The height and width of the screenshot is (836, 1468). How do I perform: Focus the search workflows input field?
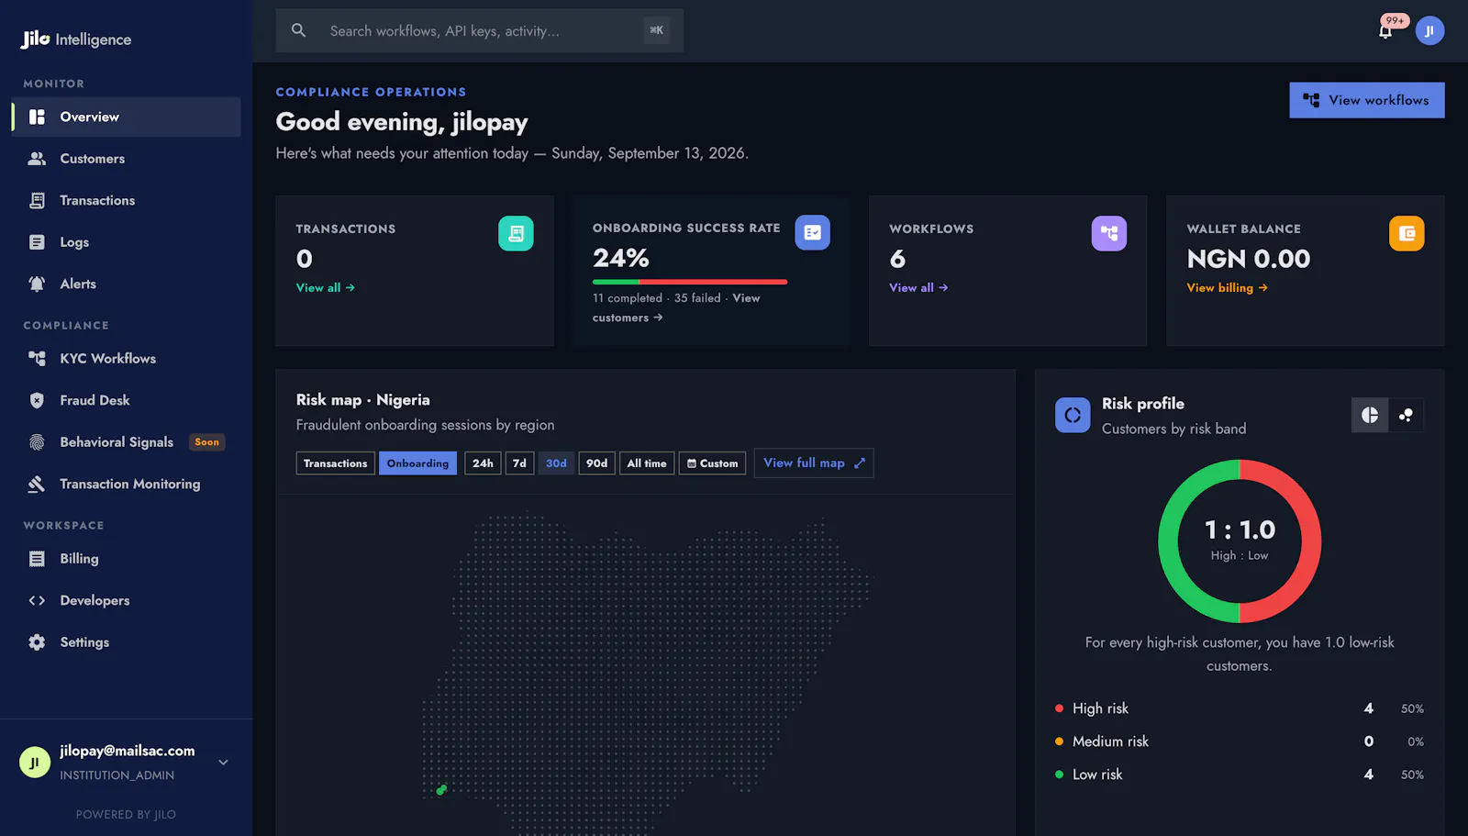click(x=479, y=30)
